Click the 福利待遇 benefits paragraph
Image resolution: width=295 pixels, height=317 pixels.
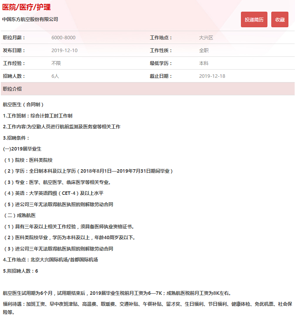point(148,308)
